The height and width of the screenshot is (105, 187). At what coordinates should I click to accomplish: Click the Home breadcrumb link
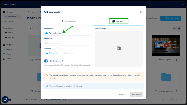click(32, 12)
